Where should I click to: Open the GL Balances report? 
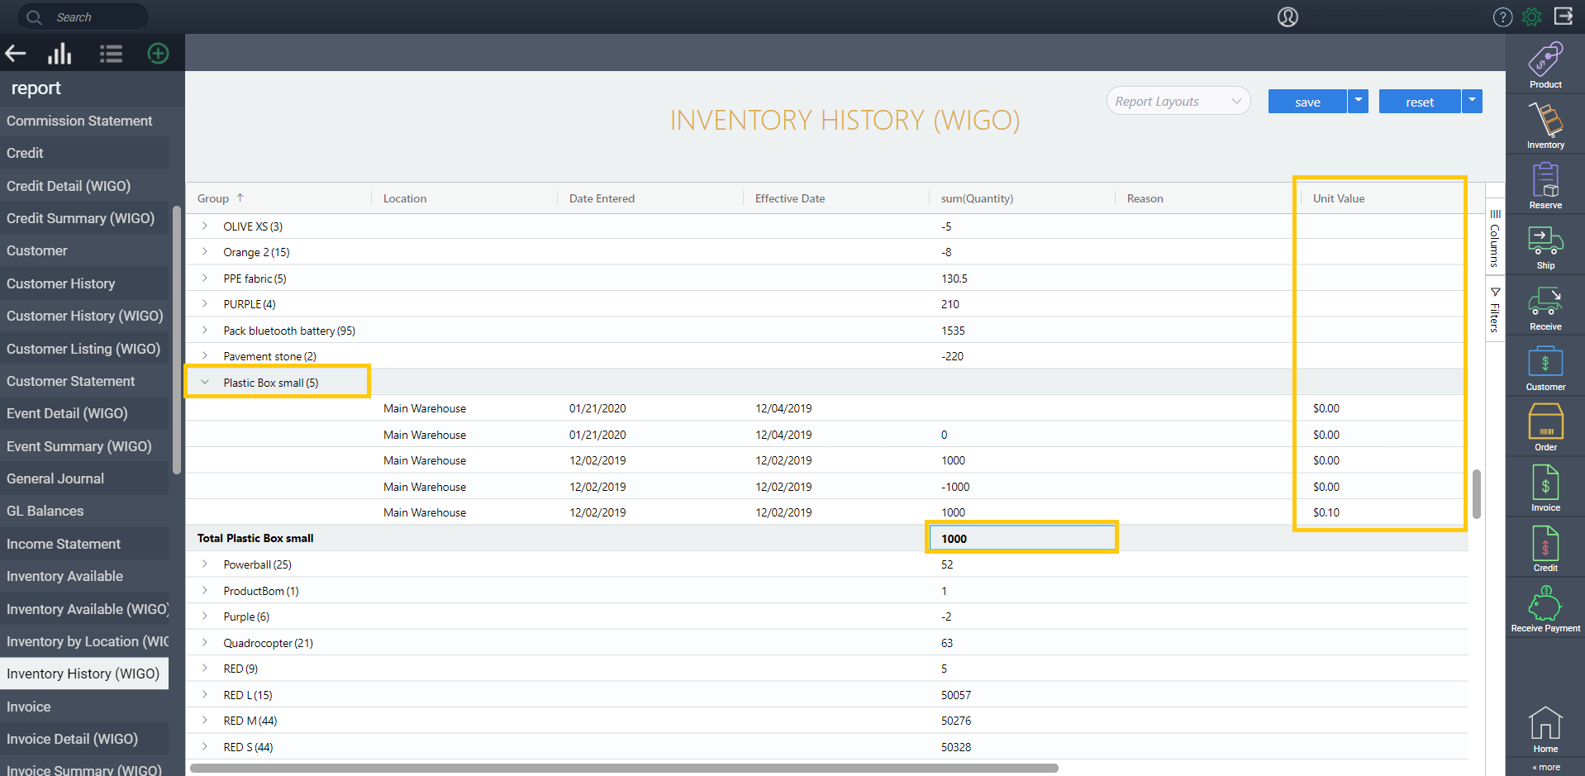tap(84, 511)
